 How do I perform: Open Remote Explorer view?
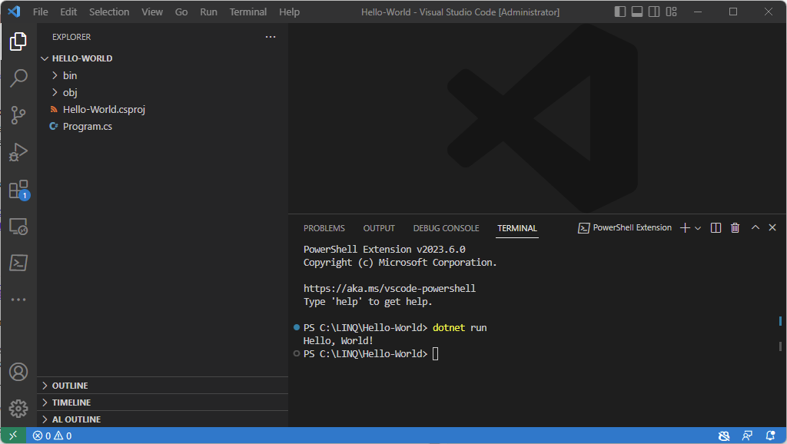click(18, 227)
